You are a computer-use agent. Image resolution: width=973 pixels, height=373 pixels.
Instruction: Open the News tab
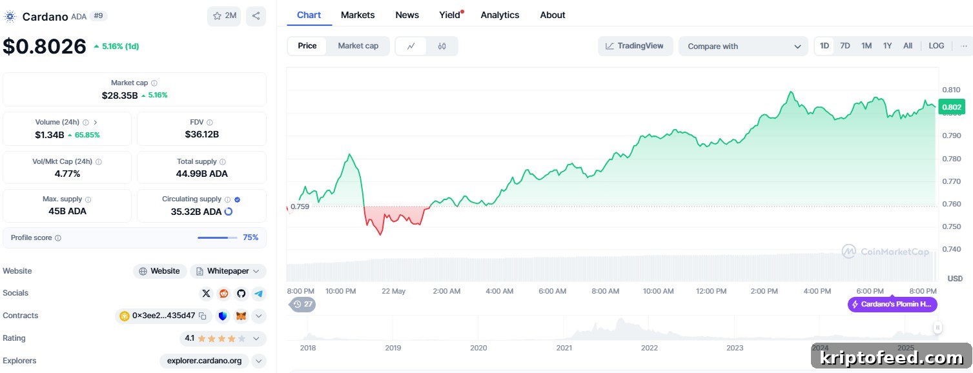407,15
